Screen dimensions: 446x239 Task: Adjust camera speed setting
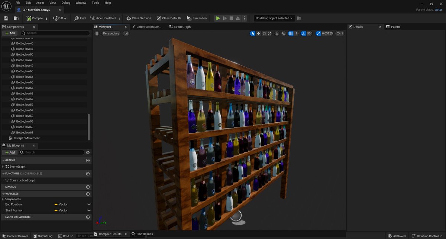340,33
